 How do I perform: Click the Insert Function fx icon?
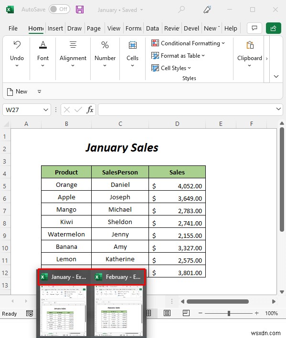(x=90, y=110)
